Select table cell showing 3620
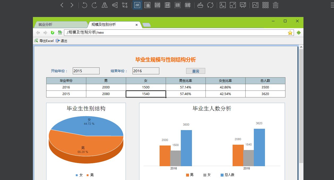Viewport: 334px width, 180px height. pyautogui.click(x=265, y=94)
